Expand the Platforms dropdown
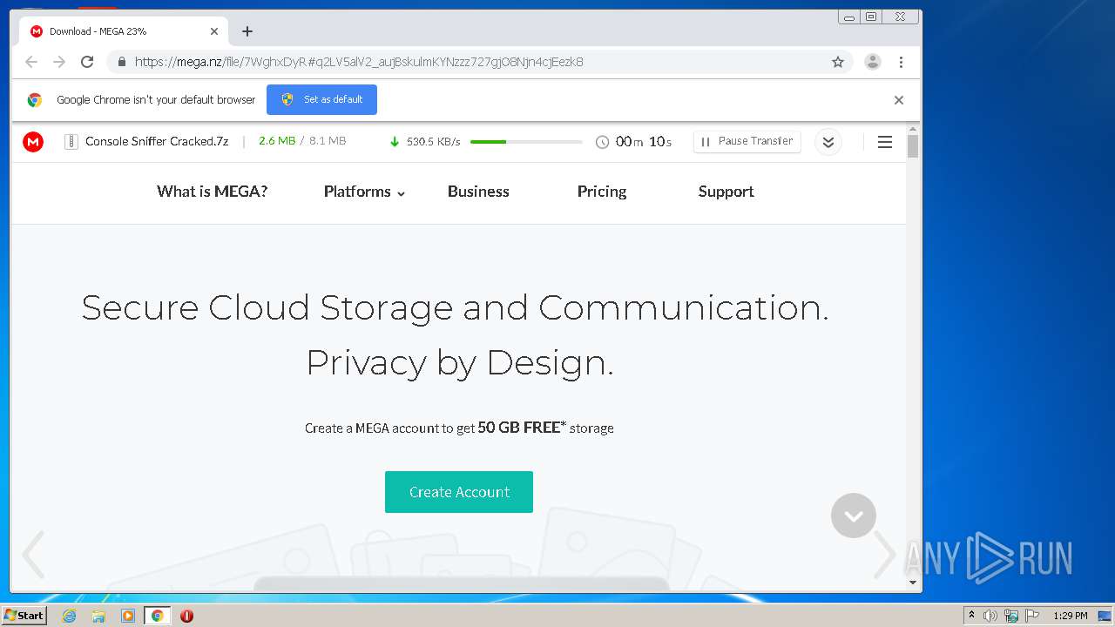This screenshot has width=1115, height=627. 364,192
